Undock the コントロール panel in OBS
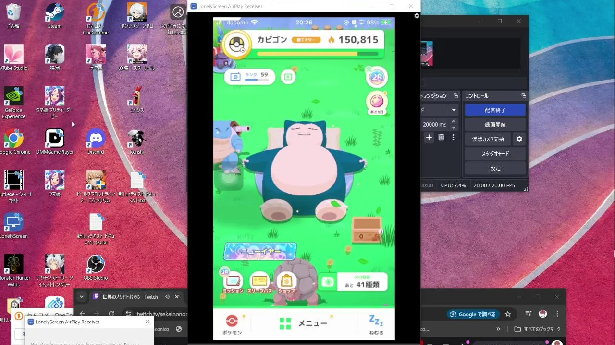This screenshot has width=615, height=345. coord(523,96)
